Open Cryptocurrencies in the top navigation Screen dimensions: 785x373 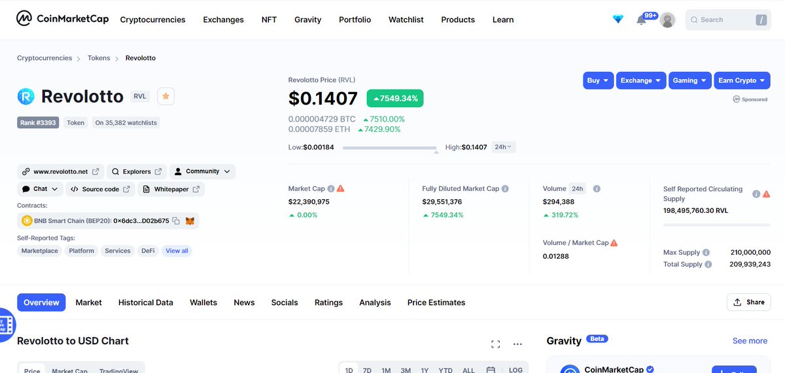pyautogui.click(x=152, y=20)
